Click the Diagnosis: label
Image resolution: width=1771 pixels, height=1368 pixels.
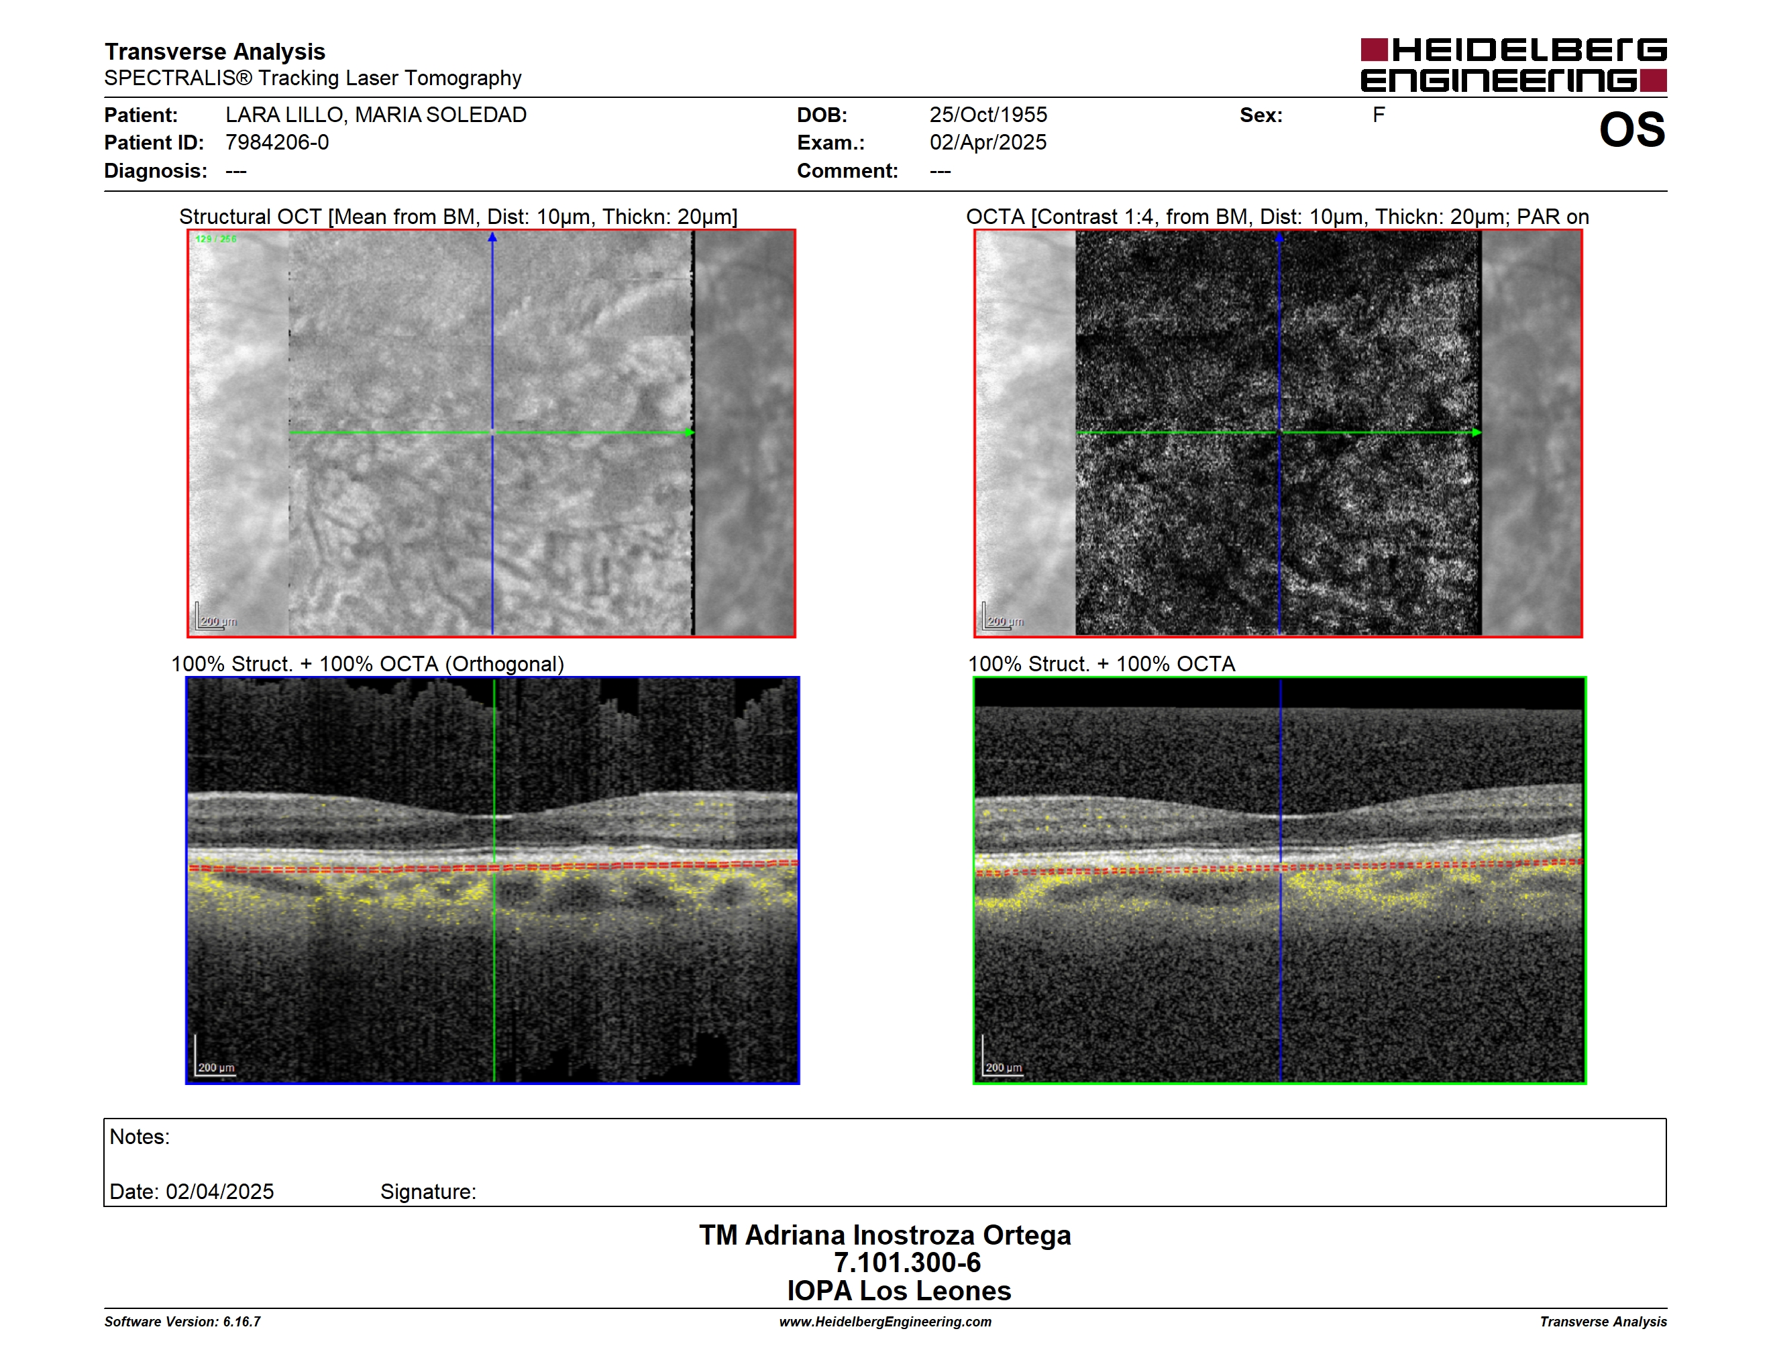coord(156,171)
